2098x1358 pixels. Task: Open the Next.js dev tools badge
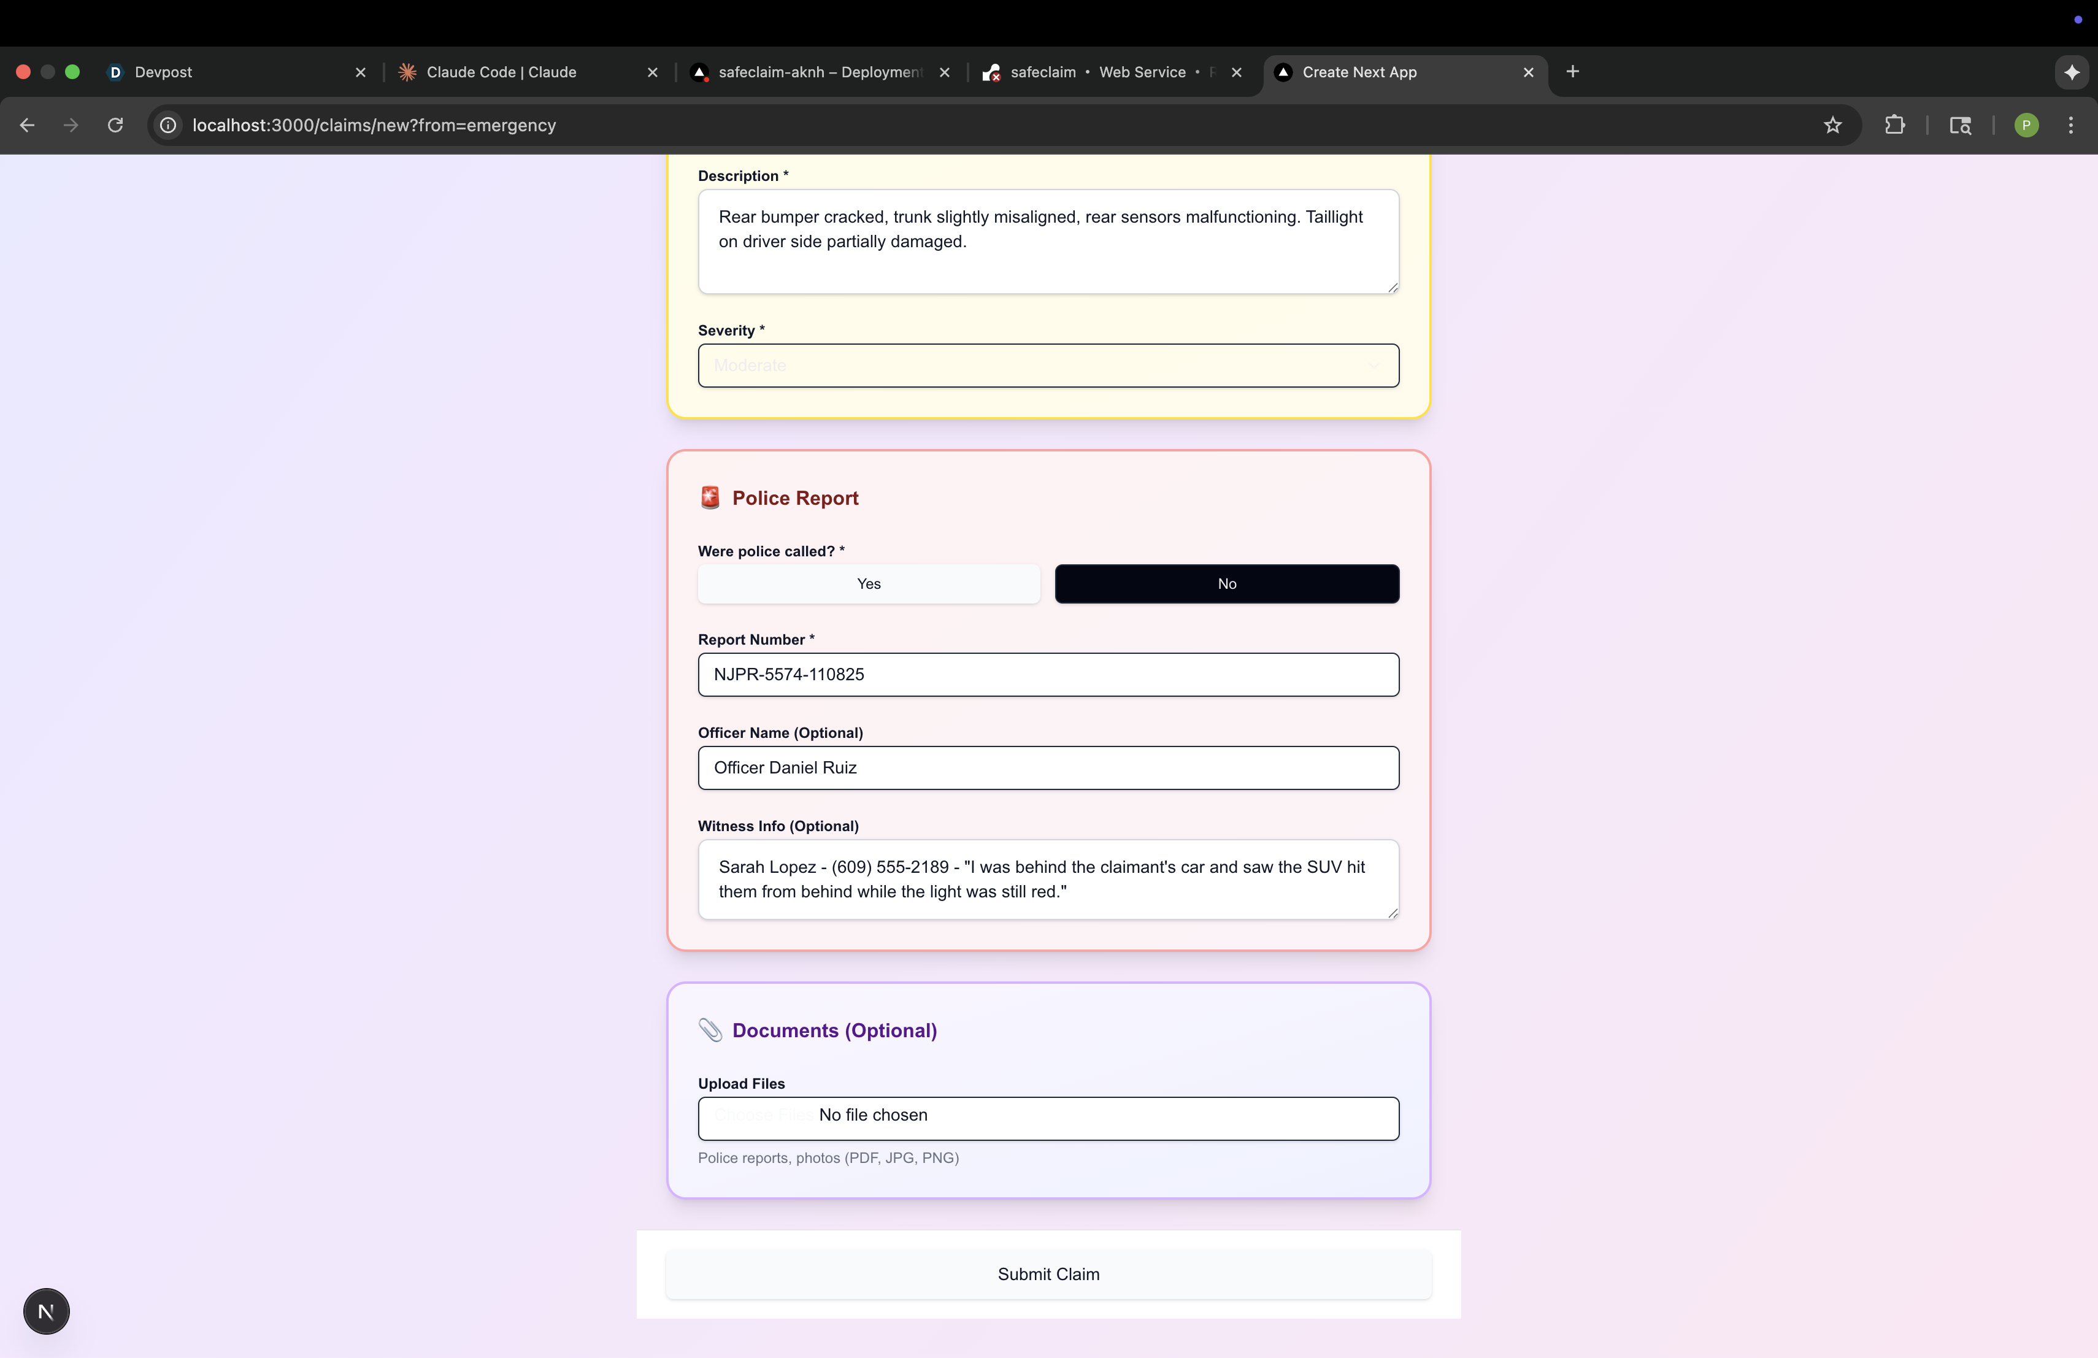46,1311
